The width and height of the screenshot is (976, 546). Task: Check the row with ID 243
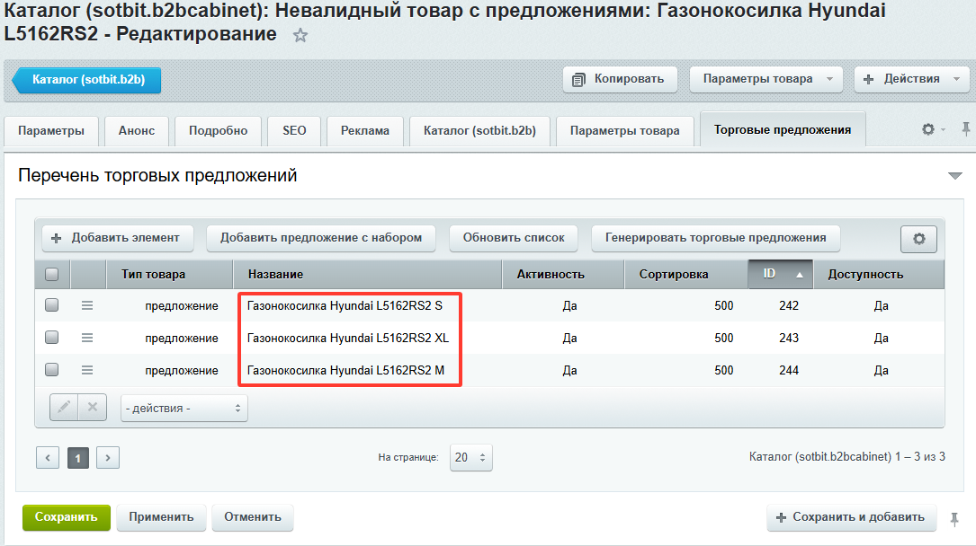(51, 338)
